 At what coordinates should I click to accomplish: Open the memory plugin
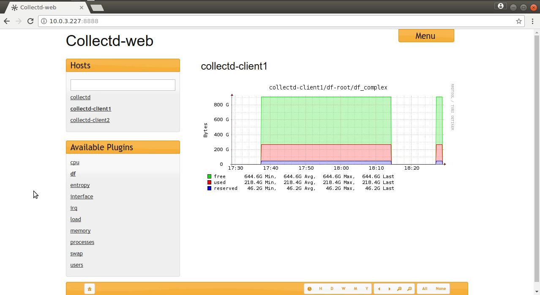[x=80, y=230]
